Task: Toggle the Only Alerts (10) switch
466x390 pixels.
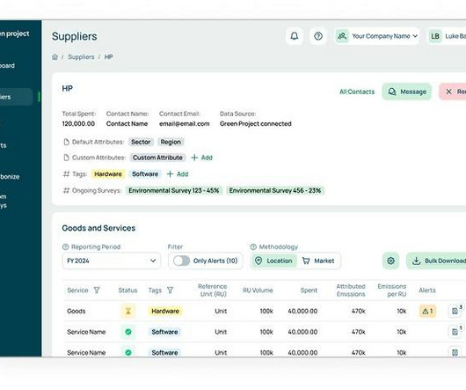Action: click(x=181, y=261)
